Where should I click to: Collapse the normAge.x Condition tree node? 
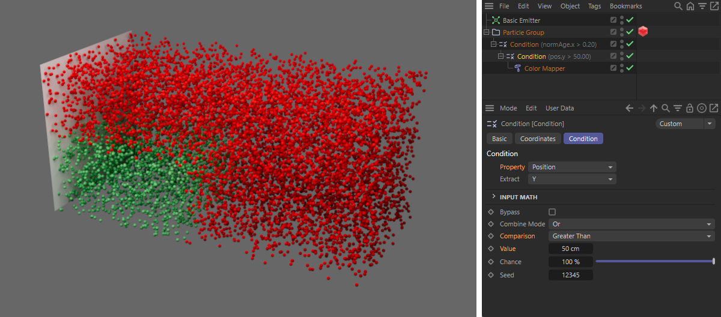click(x=493, y=44)
